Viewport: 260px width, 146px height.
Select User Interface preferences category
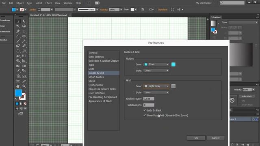[97, 93]
